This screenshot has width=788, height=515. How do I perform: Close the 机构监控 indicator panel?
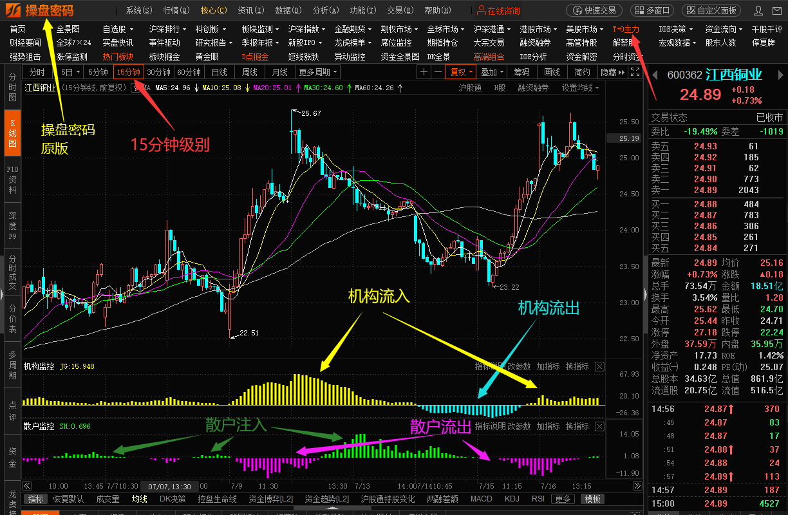[x=599, y=366]
